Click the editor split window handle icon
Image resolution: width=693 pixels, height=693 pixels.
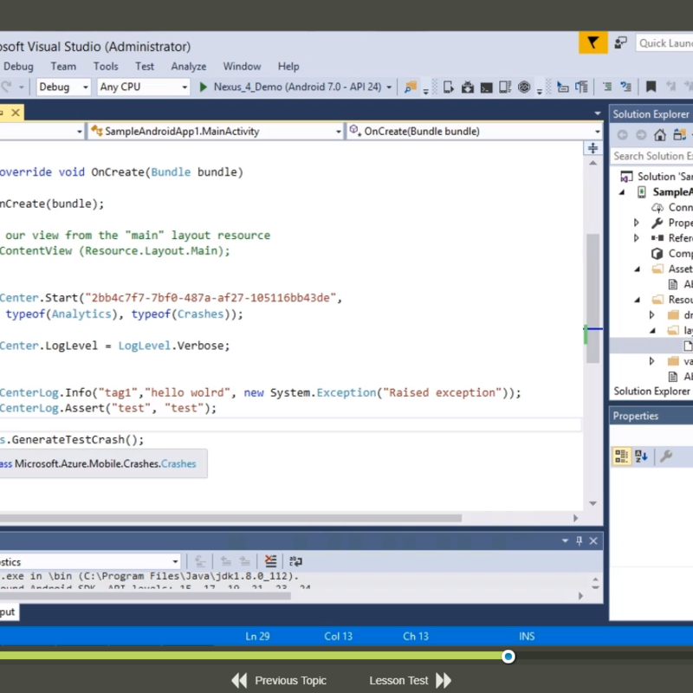pyautogui.click(x=593, y=148)
